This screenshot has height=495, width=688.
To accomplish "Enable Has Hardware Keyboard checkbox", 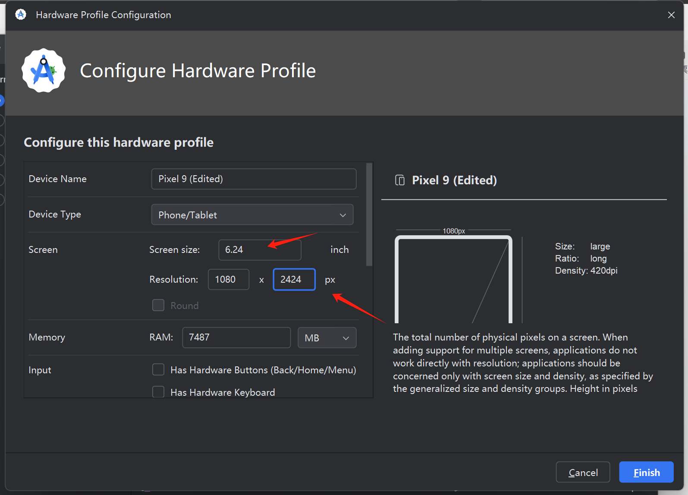I will (158, 392).
